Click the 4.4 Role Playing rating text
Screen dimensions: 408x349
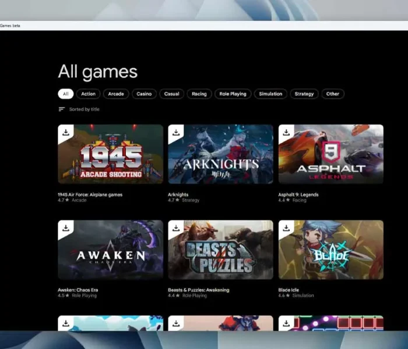pos(188,295)
